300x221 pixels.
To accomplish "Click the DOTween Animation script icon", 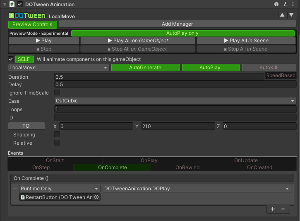I will click(x=12, y=4).
